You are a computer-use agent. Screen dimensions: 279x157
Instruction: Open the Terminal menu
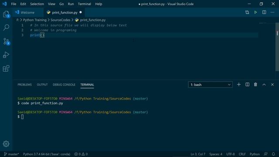click(x=84, y=4)
